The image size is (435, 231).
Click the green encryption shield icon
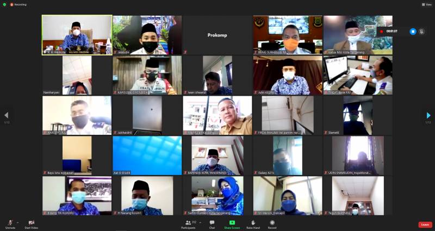(x=5, y=4)
